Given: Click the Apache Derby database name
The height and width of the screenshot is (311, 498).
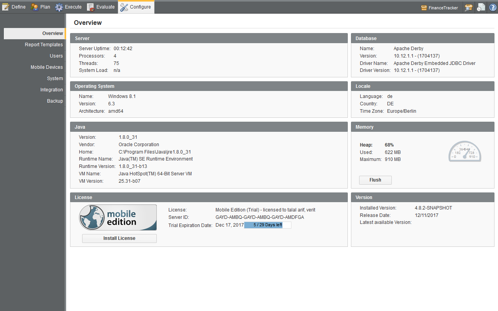Looking at the screenshot, I should pos(409,49).
